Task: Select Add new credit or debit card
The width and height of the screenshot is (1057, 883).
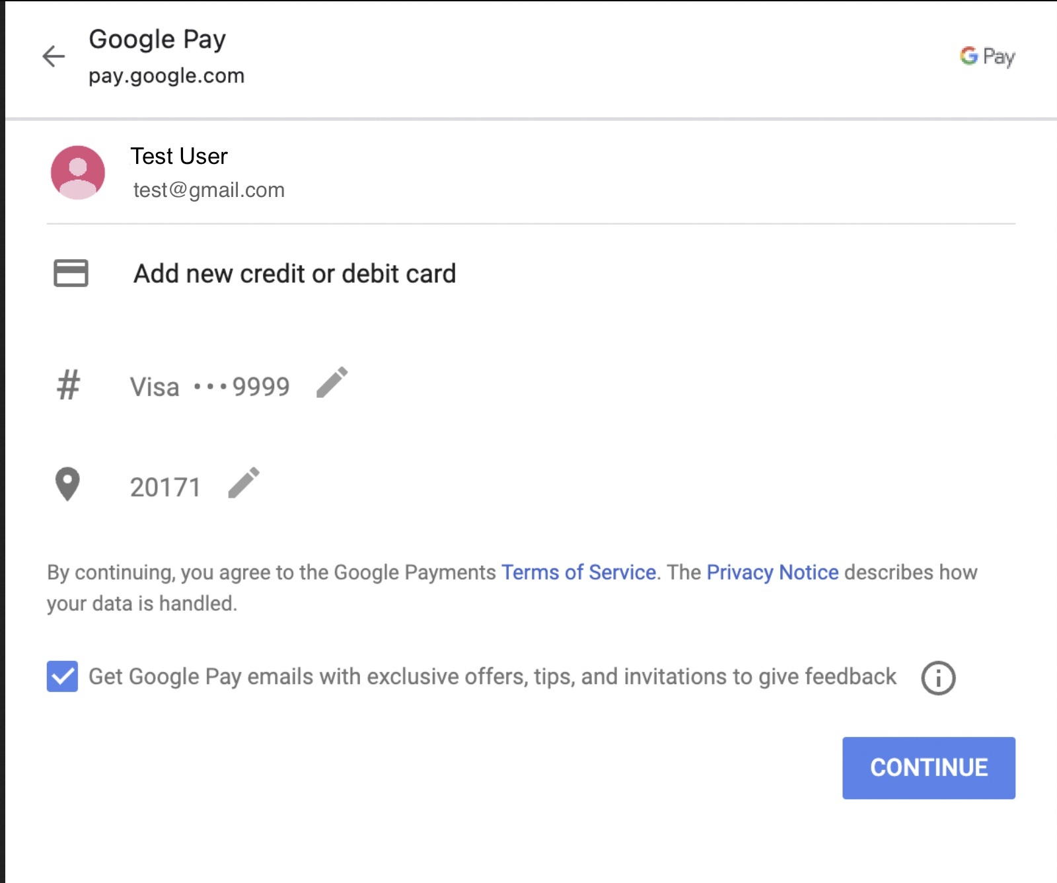Action: click(x=294, y=274)
